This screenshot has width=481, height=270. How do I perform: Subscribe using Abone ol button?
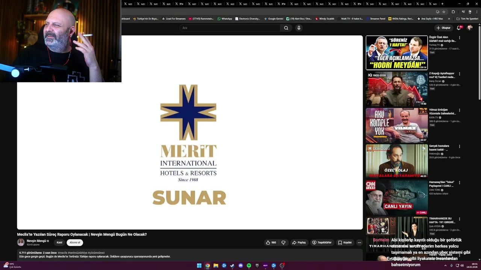[75, 243]
